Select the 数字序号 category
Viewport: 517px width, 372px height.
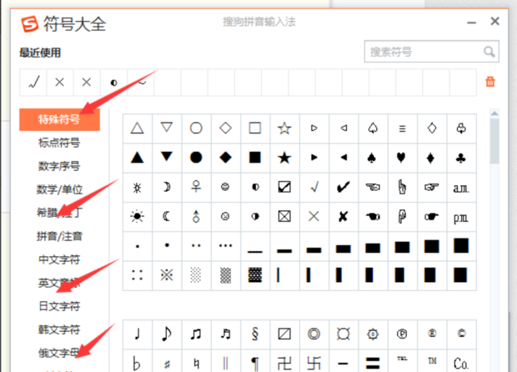(x=59, y=166)
